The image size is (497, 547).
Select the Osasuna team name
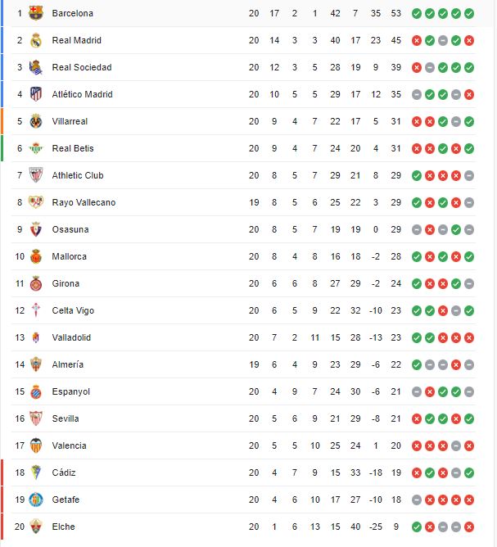(x=70, y=229)
